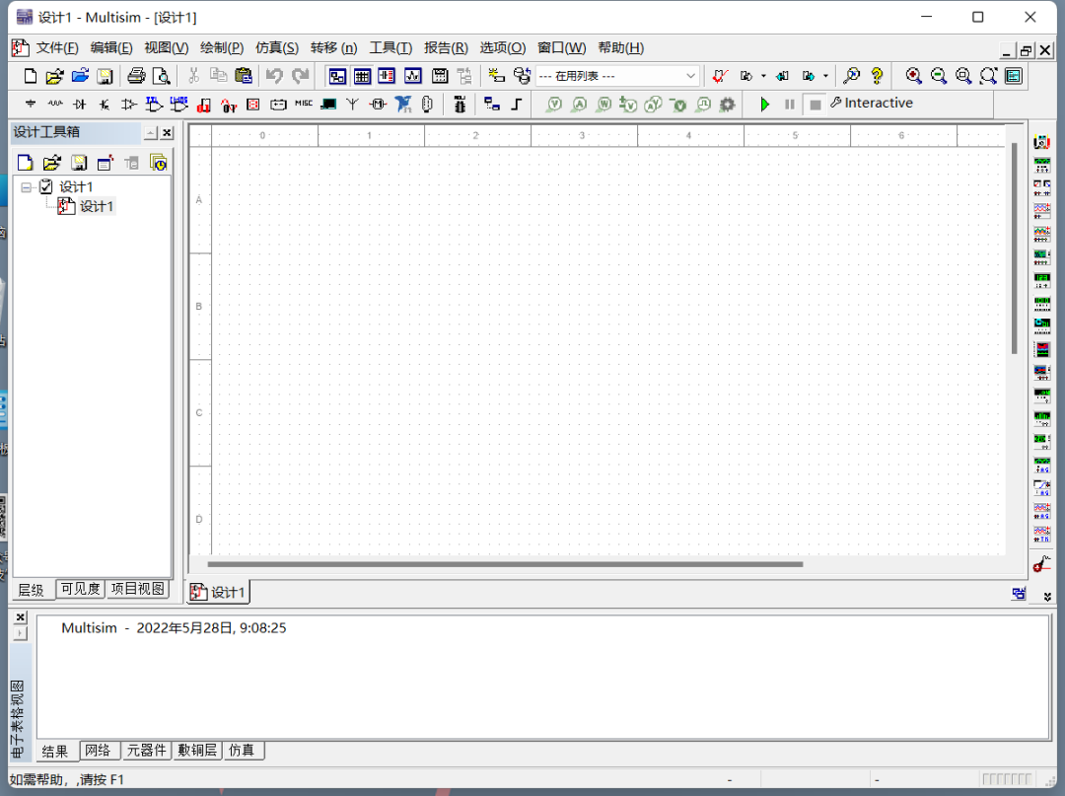
Task: Select the Bode Plotter instrument
Action: [1042, 254]
